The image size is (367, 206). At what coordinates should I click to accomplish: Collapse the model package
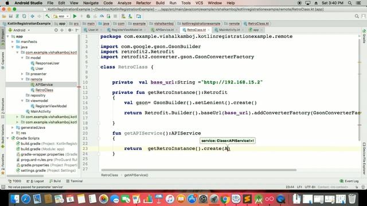(x=22, y=58)
